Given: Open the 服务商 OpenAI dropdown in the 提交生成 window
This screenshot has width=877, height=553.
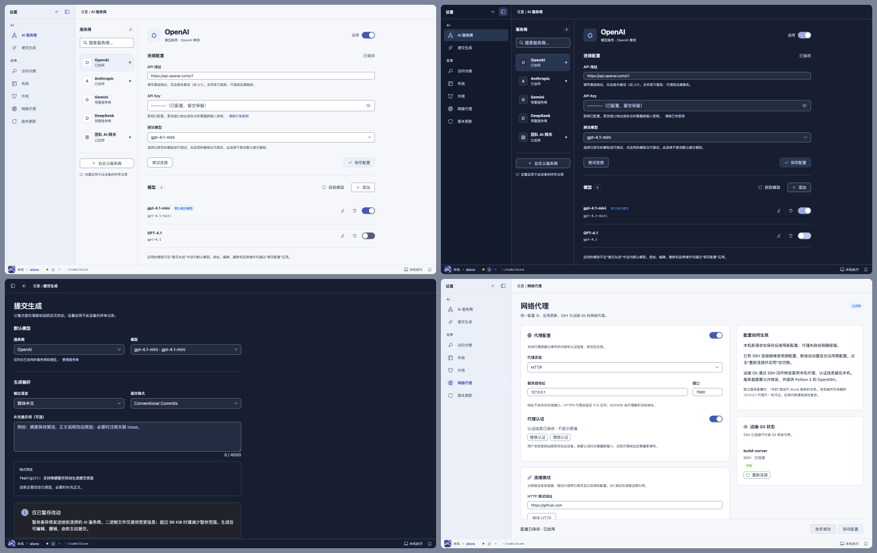Looking at the screenshot, I should (x=69, y=350).
